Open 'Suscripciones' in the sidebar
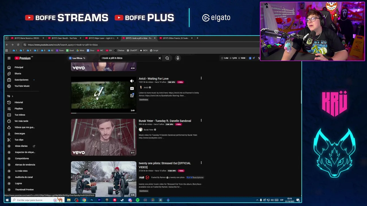367x206 pixels. click(22, 80)
